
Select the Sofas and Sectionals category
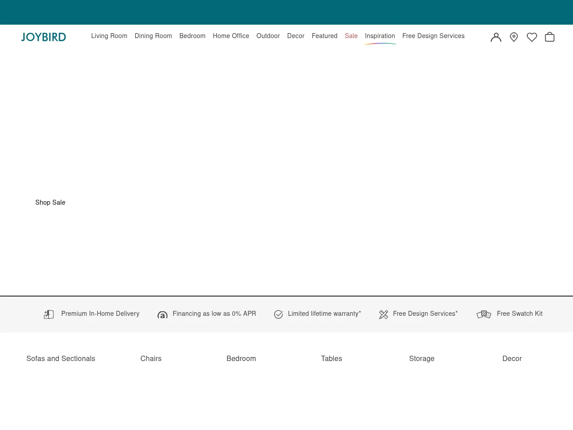(x=61, y=358)
